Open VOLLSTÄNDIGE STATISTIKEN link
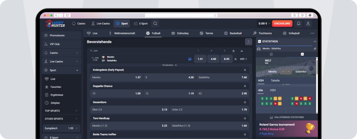The width and height of the screenshot is (357, 139). point(287,117)
